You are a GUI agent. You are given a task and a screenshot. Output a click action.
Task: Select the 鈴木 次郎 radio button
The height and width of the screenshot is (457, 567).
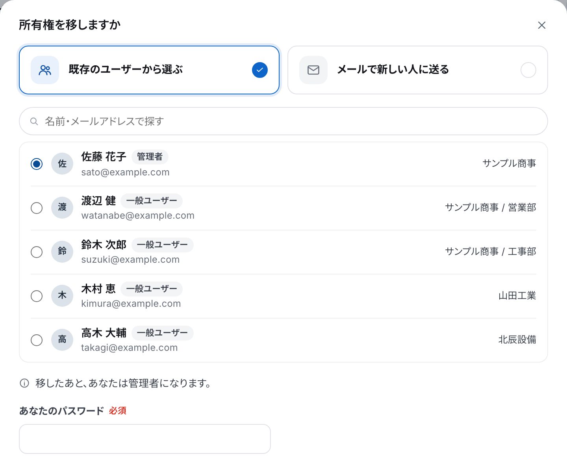pyautogui.click(x=37, y=252)
